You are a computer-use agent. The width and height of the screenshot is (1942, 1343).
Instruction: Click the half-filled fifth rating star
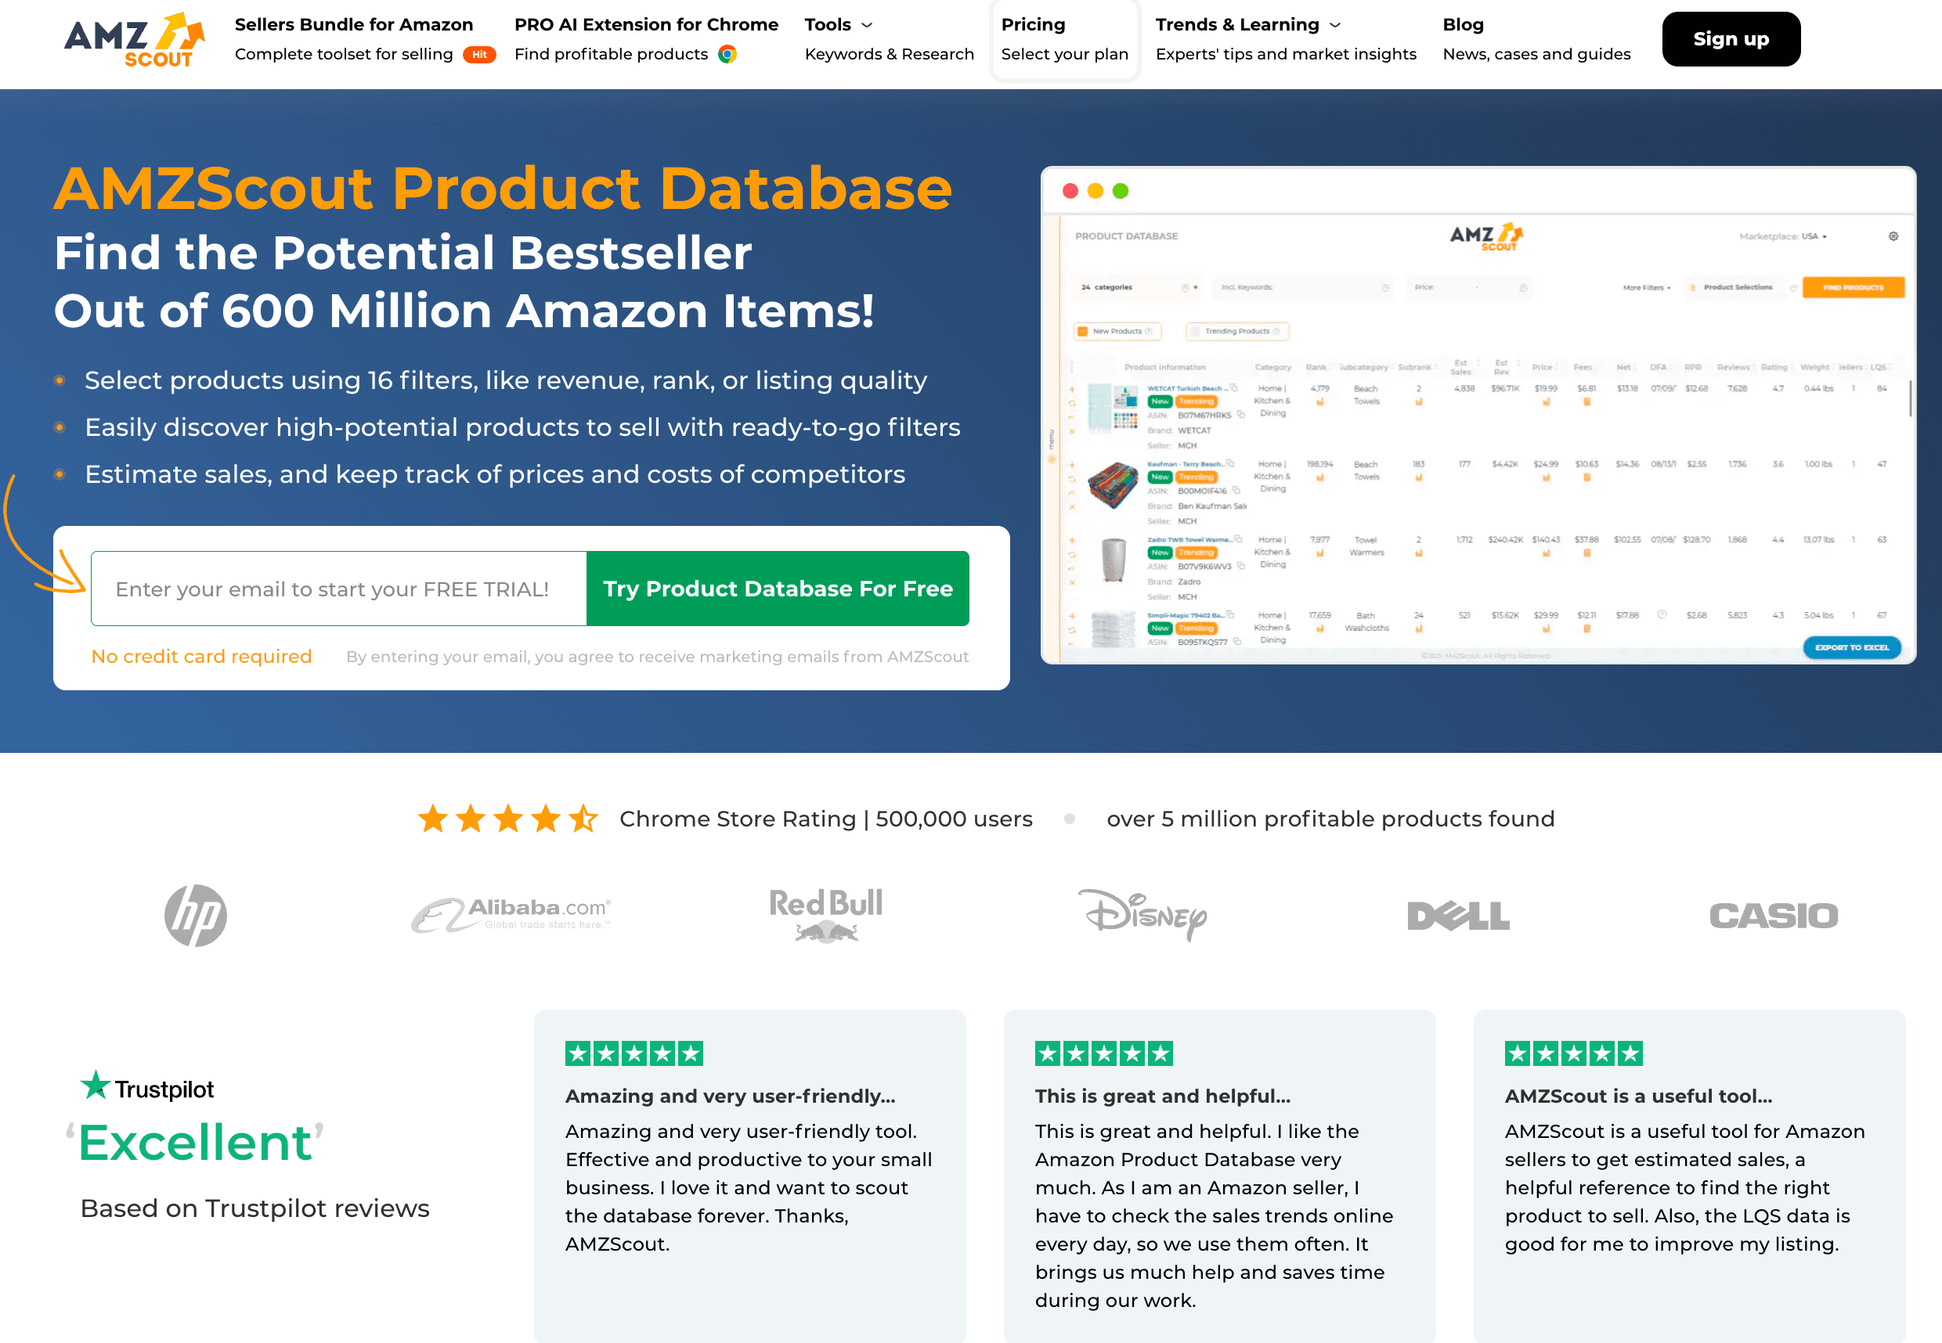tap(583, 818)
